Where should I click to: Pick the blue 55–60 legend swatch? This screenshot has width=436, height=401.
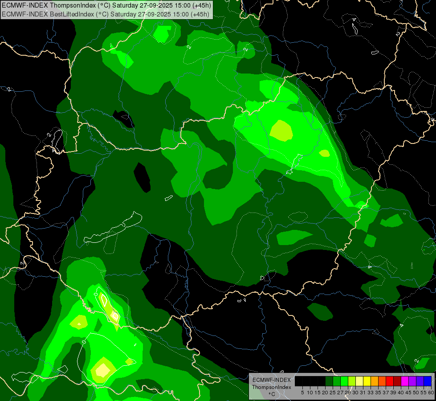click(428, 381)
